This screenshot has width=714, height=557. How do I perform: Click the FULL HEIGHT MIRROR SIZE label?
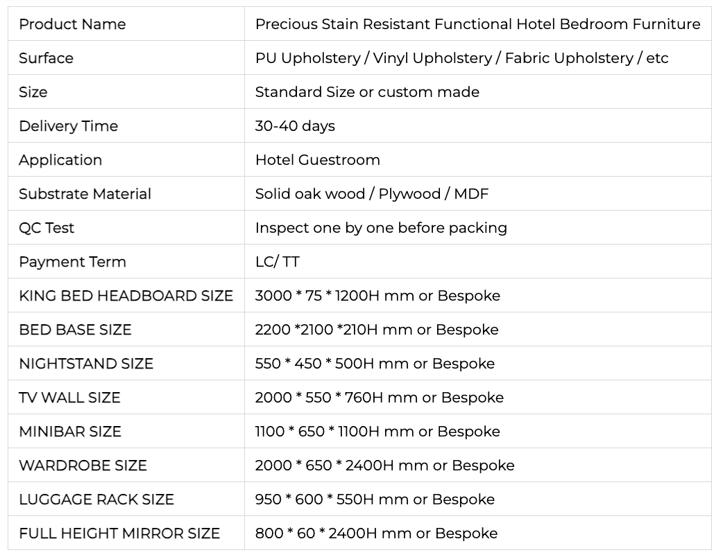click(119, 533)
